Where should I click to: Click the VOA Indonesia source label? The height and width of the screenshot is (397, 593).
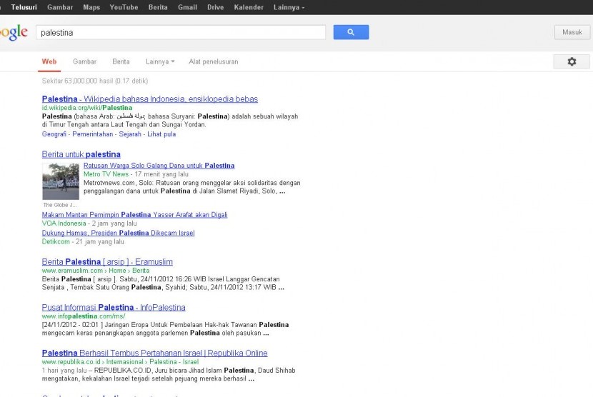[x=64, y=223]
